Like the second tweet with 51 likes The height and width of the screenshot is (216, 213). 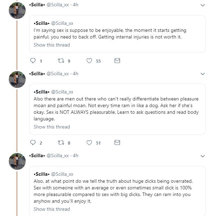90,142
